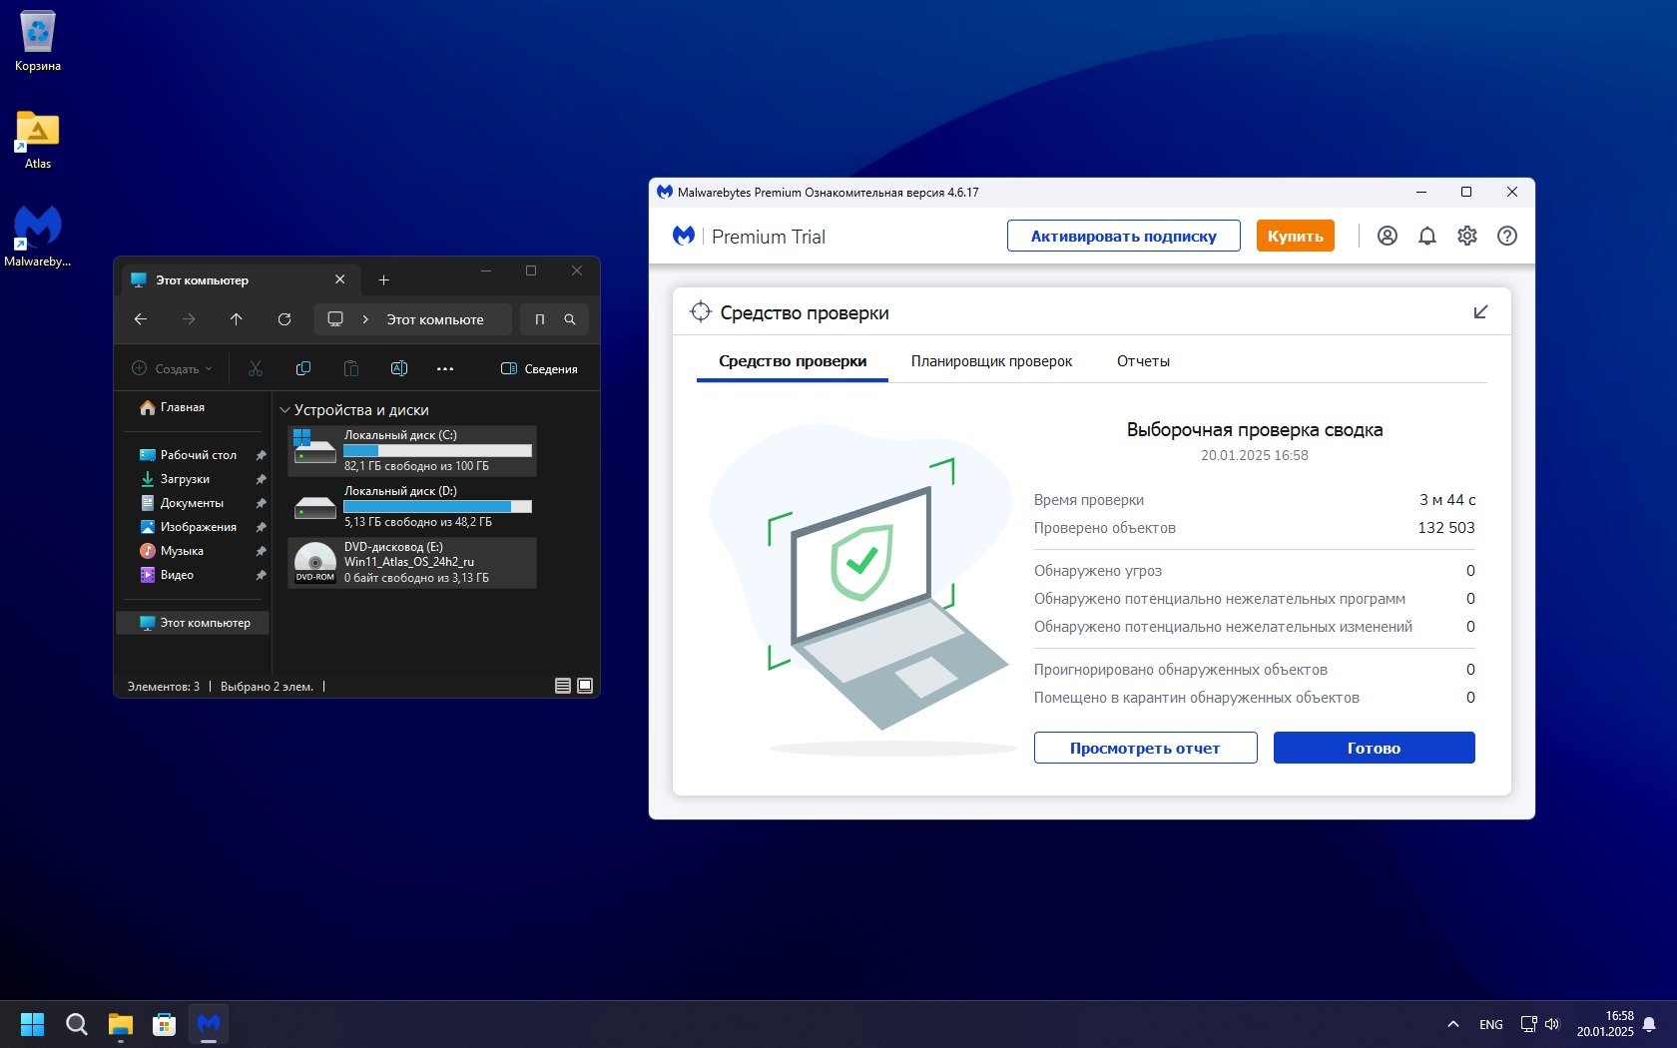Switch to large icons view in Explorer
Viewport: 1677px width, 1048px height.
pos(585,686)
